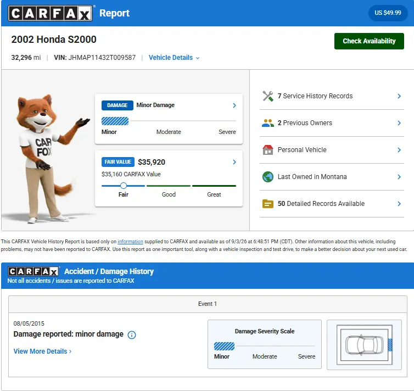Open the Previous Owners chevron
Image resolution: width=414 pixels, height=391 pixels.
pyautogui.click(x=399, y=123)
